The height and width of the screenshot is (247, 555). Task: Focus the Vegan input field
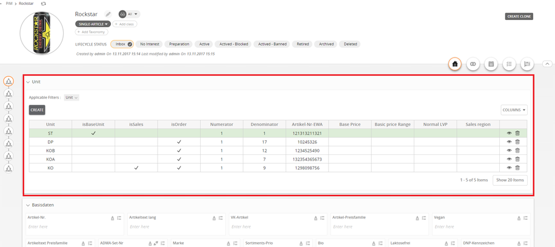pyautogui.click(x=480, y=226)
